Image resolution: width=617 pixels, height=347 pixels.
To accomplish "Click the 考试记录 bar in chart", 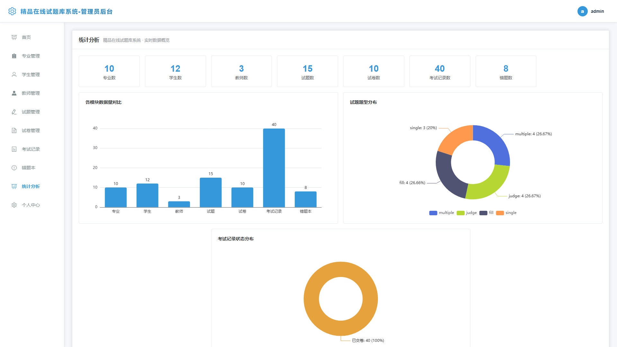I will [274, 168].
